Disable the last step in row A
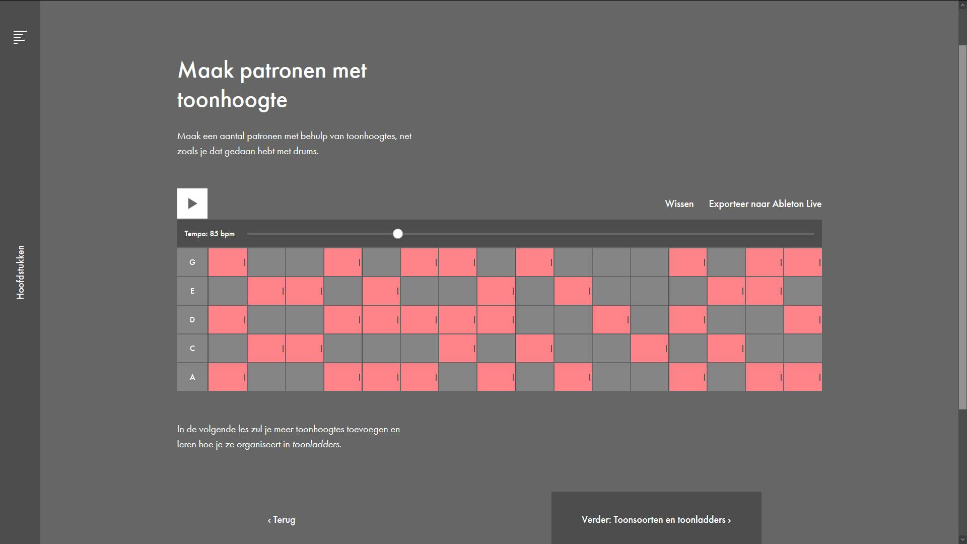Viewport: 967px width, 544px height. pyautogui.click(x=802, y=377)
